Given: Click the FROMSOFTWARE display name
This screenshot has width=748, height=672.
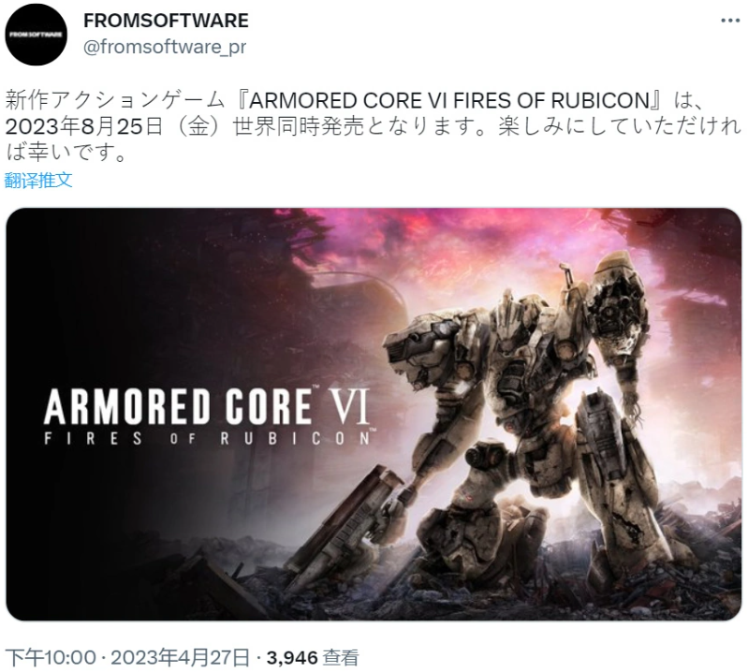Looking at the screenshot, I should pos(166,21).
